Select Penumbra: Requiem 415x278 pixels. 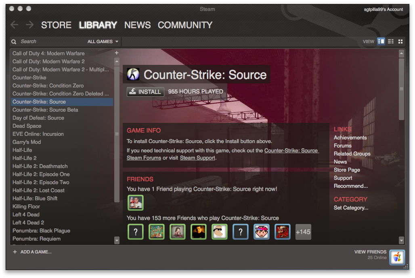[x=62, y=239]
